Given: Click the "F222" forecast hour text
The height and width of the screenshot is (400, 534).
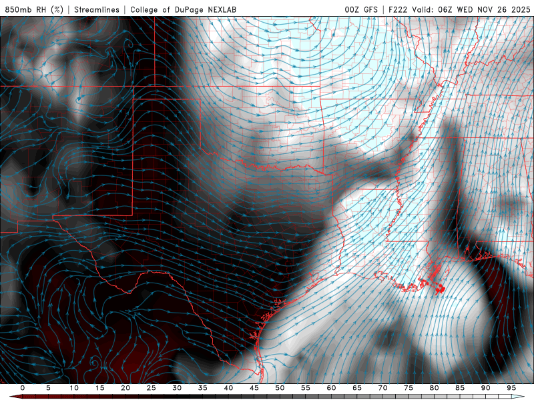Looking at the screenshot, I should 398,9.
